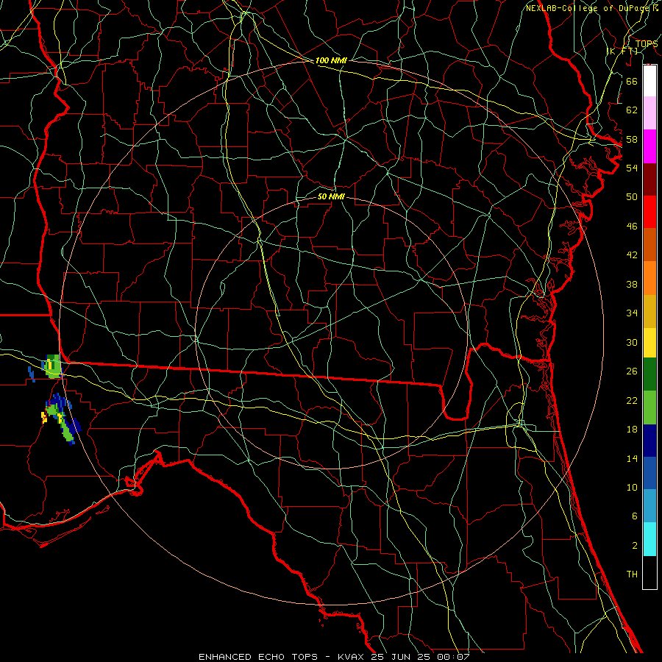Click the '34' legend value
This screenshot has width=662, height=662.
(632, 313)
